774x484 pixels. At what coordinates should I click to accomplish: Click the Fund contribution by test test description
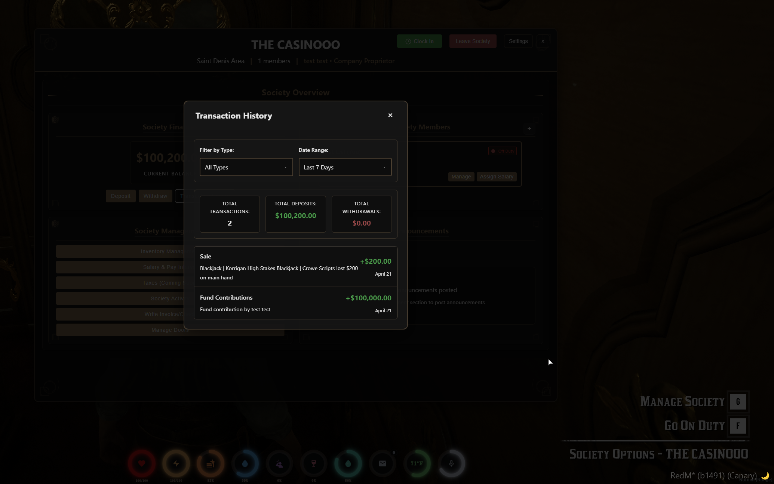click(235, 309)
